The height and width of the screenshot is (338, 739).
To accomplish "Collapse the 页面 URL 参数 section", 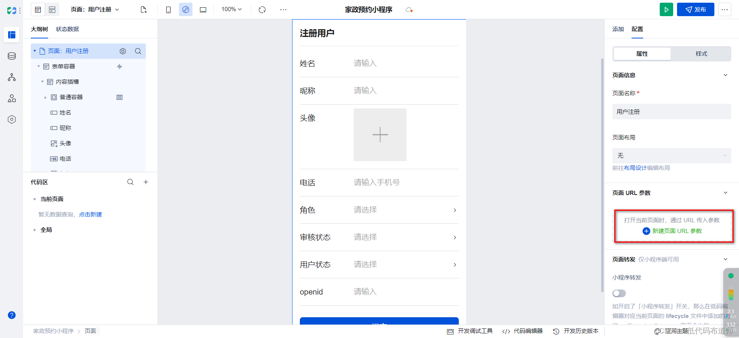I will click(x=725, y=193).
